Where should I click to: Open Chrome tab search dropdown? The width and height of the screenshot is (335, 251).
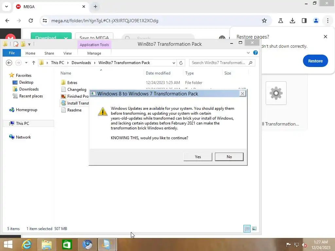7,7
